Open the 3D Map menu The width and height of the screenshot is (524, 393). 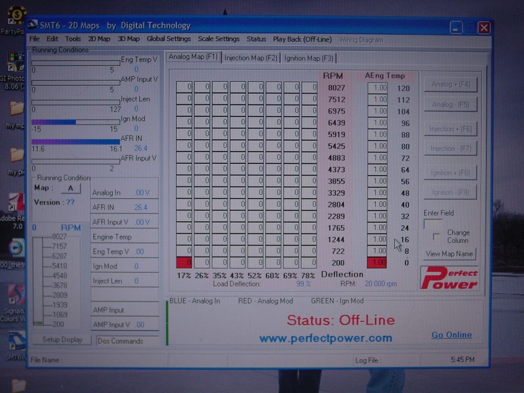[128, 39]
